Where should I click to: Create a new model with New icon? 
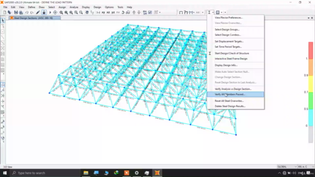pyautogui.click(x=4, y=12)
